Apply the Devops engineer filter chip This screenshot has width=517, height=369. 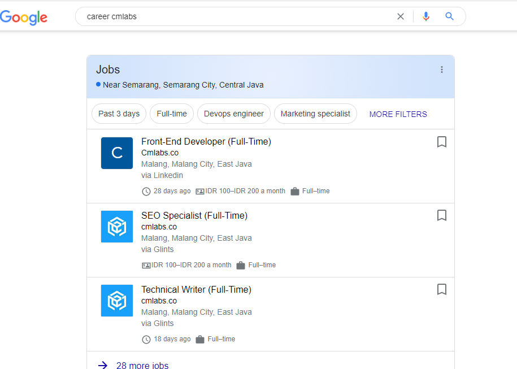coord(234,114)
